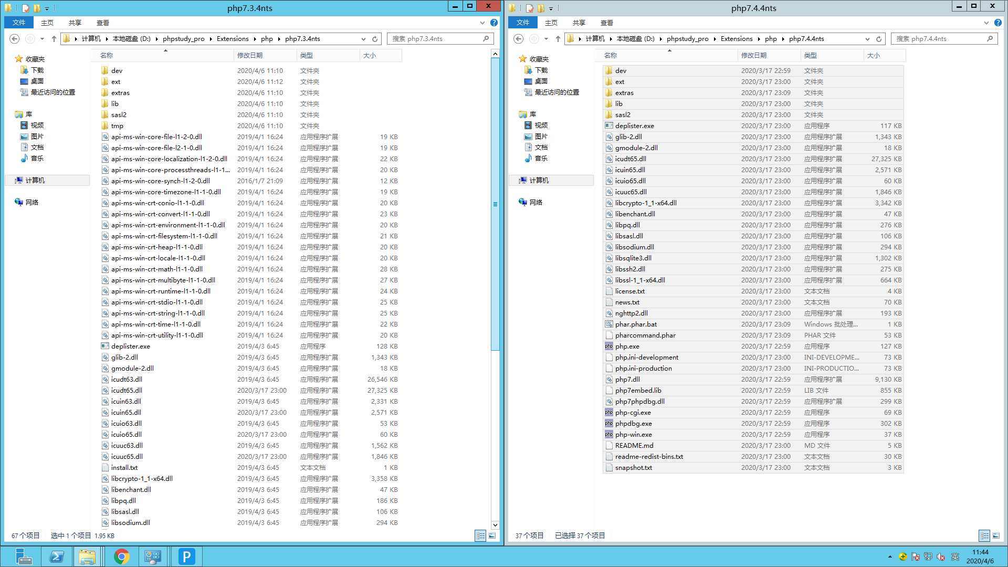Open the 文件 menu in php7.3.4nts

[18, 23]
